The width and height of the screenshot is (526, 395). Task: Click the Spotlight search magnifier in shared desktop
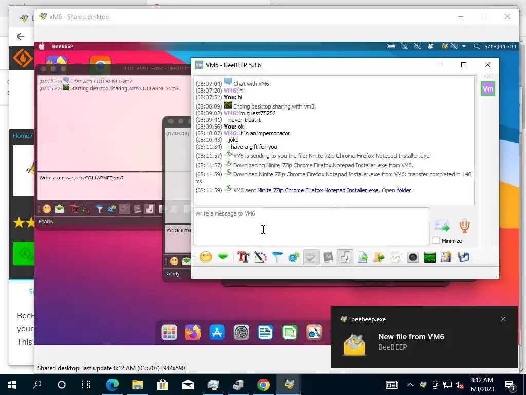476,46
